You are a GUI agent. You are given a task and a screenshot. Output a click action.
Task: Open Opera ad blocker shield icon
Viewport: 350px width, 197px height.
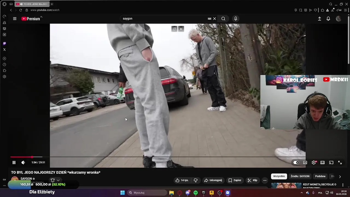[305, 10]
